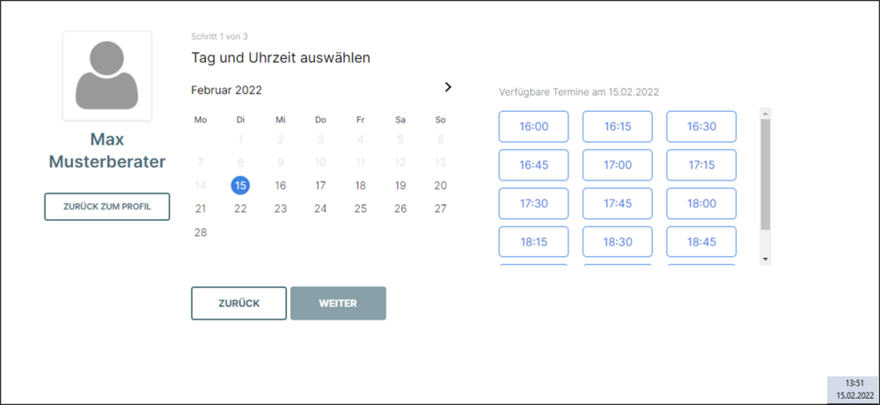This screenshot has width=880, height=405.
Task: Select February 16 in the calendar
Action: (x=281, y=186)
